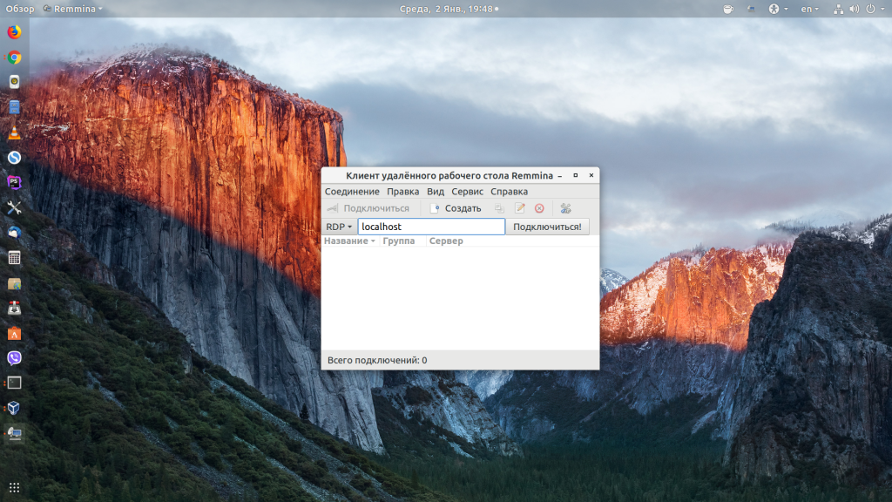Click the caffeine coffee cup tray icon

[728, 9]
